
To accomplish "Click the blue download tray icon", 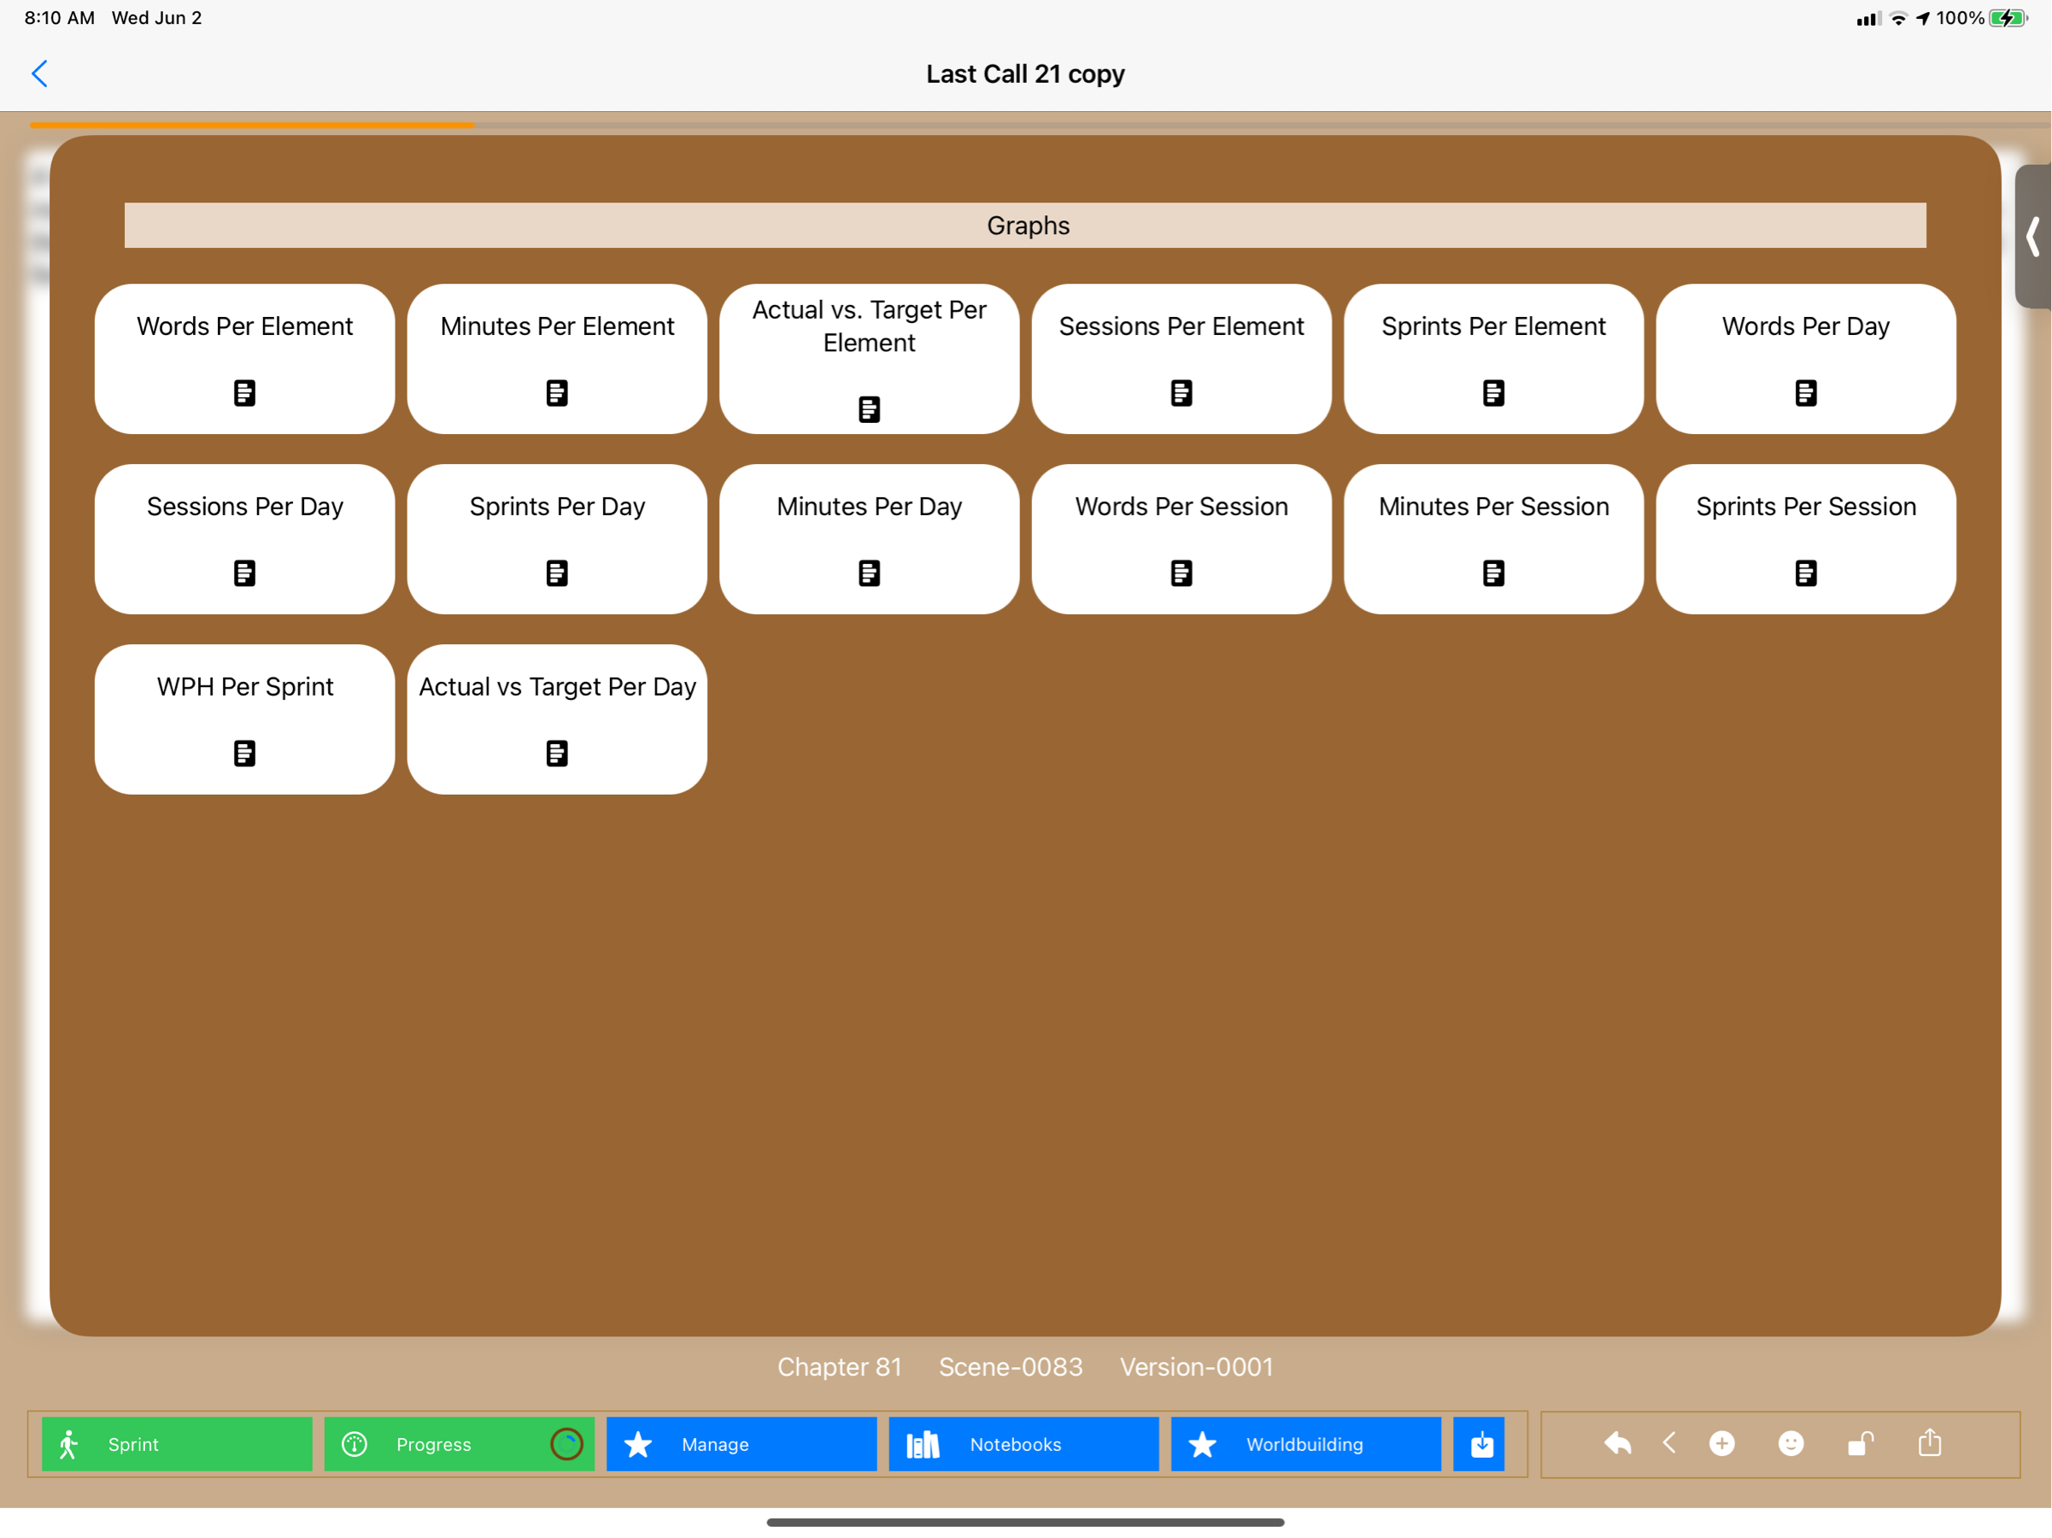I will (1481, 1444).
